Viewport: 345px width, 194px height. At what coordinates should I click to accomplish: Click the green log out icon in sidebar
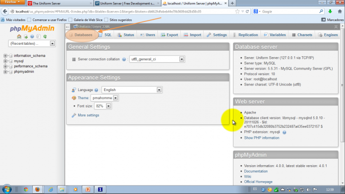[x=26, y=36]
